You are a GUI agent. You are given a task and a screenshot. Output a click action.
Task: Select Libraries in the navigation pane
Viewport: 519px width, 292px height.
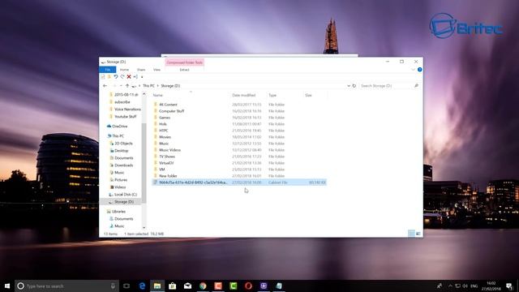[118, 212]
